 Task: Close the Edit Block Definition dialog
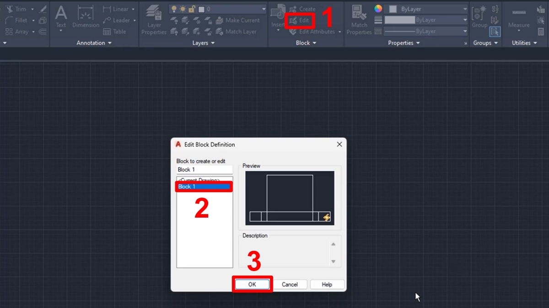coord(339,144)
